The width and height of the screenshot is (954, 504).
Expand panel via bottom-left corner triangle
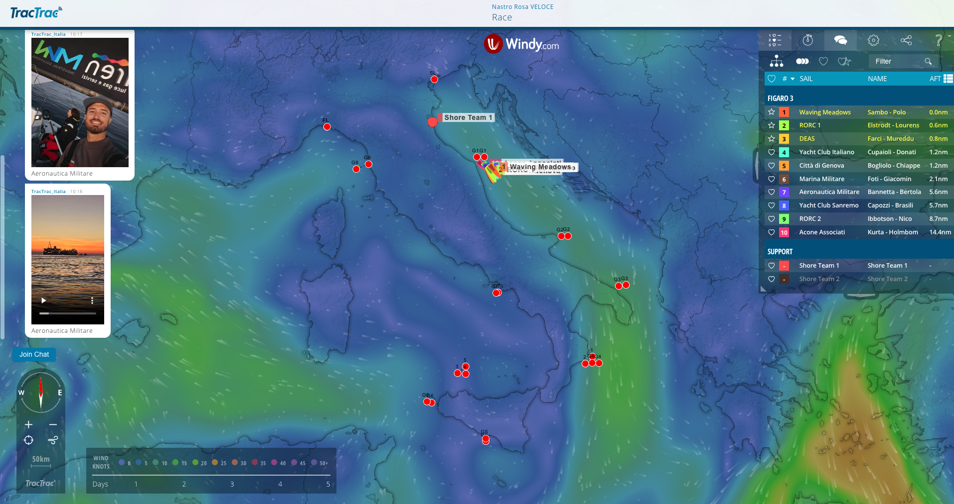[x=763, y=289]
